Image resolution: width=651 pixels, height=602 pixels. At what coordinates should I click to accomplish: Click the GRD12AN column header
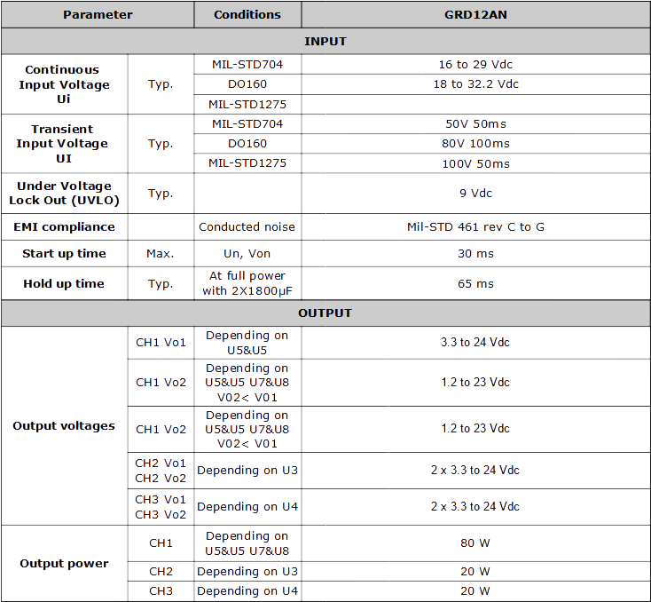point(475,14)
